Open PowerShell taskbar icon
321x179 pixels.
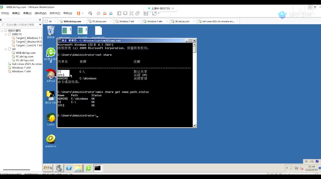(x=69, y=168)
